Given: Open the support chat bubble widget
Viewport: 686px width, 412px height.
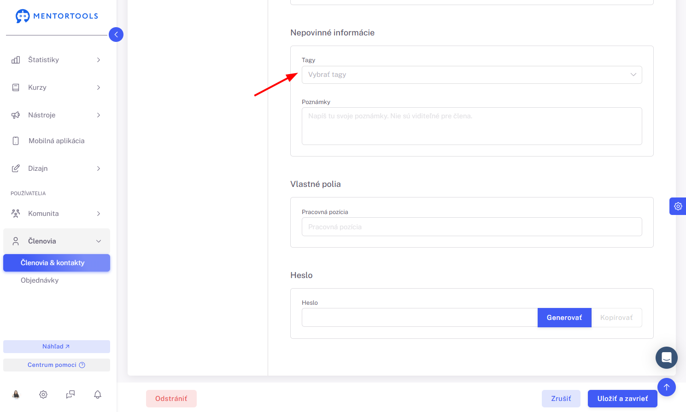Looking at the screenshot, I should [667, 358].
